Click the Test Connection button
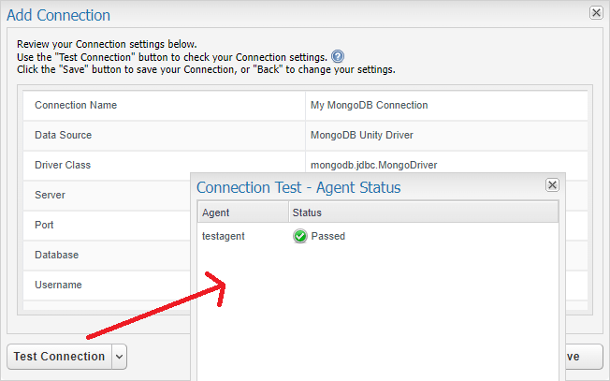Viewport: 610px width, 381px height. (x=60, y=357)
